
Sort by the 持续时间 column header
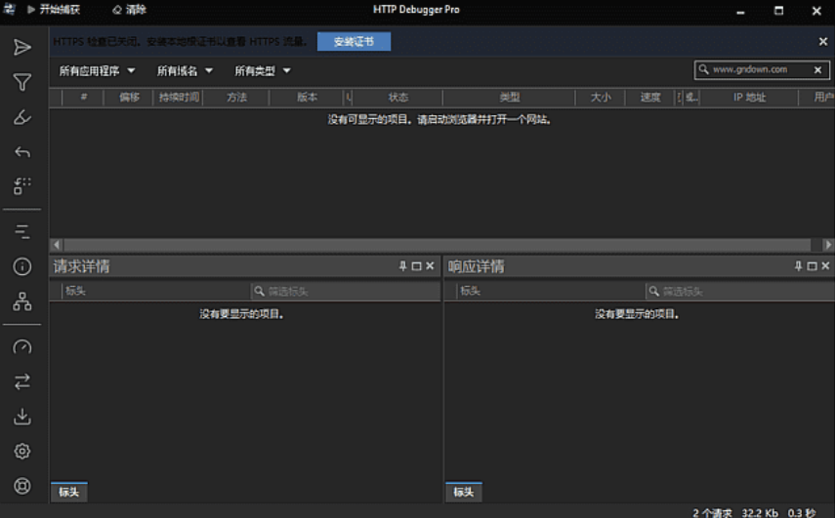(x=179, y=98)
